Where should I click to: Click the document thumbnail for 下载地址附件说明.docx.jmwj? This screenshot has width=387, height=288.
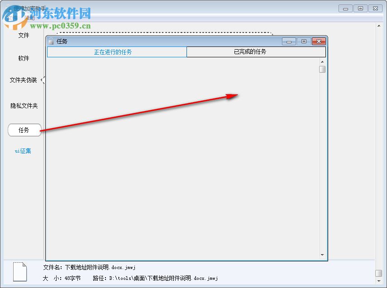[x=19, y=271]
